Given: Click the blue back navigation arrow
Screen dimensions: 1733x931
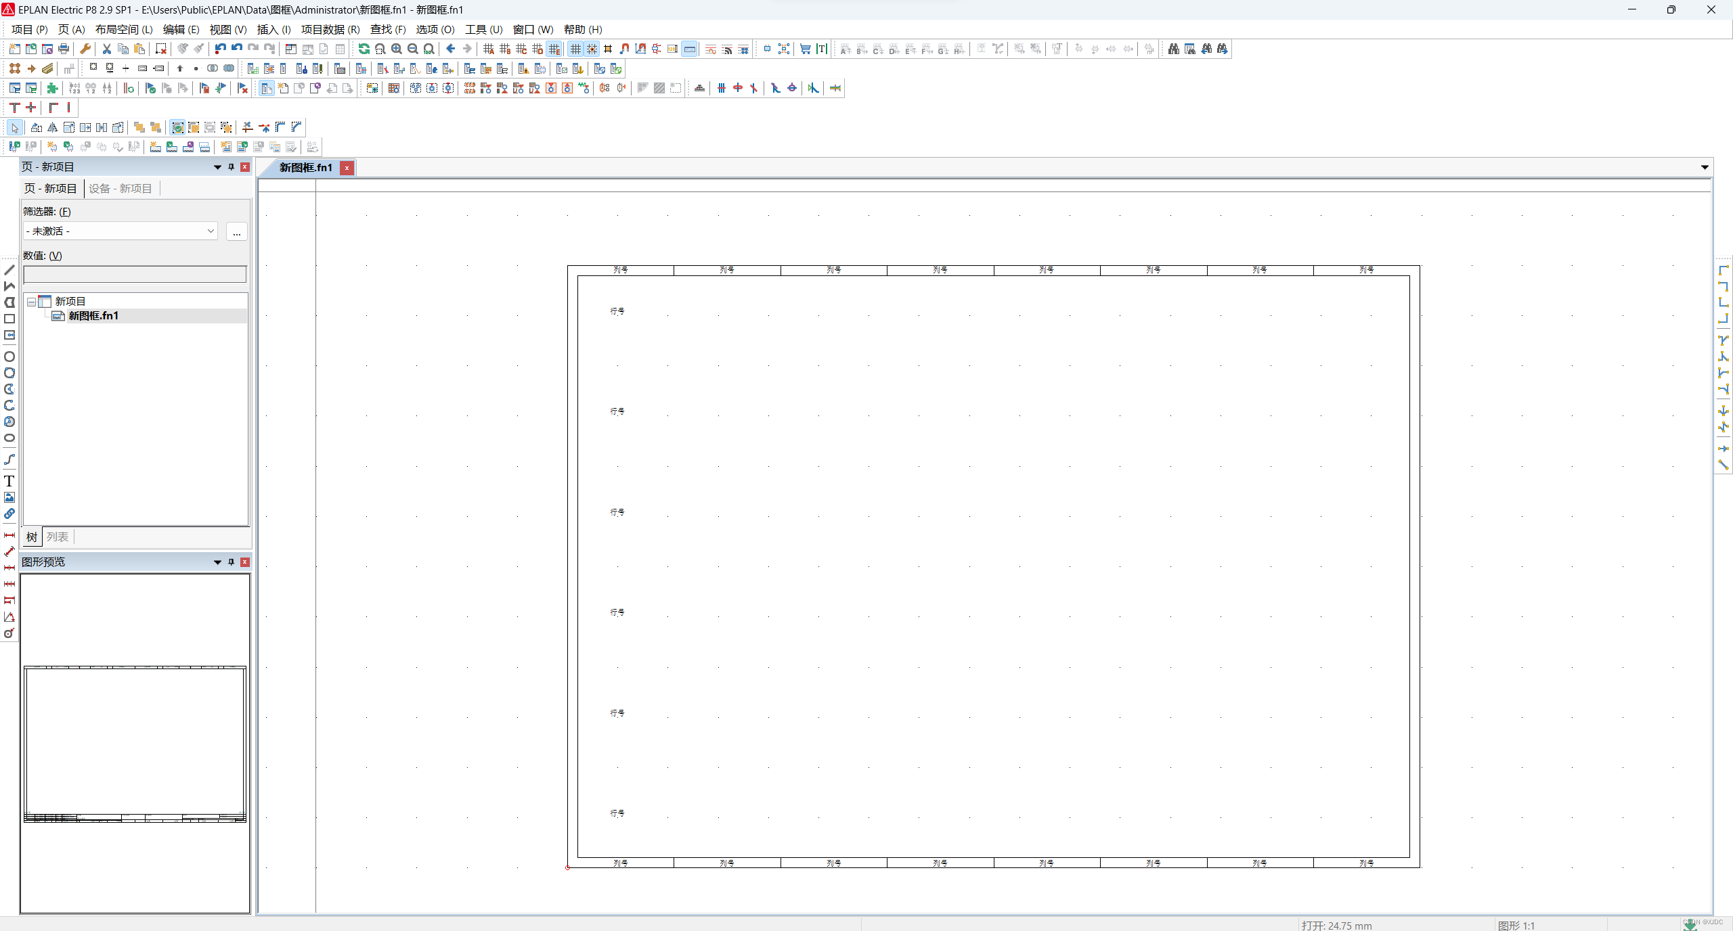Looking at the screenshot, I should tap(451, 49).
